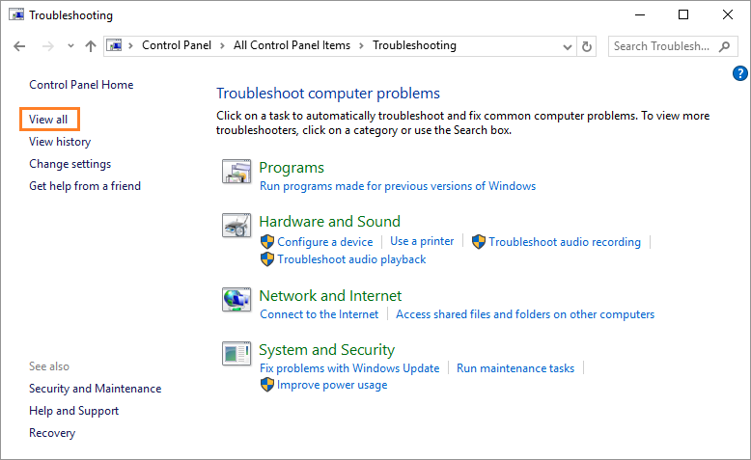This screenshot has height=460, width=751.
Task: Select All Control Panel Items breadcrumb
Action: click(x=292, y=45)
